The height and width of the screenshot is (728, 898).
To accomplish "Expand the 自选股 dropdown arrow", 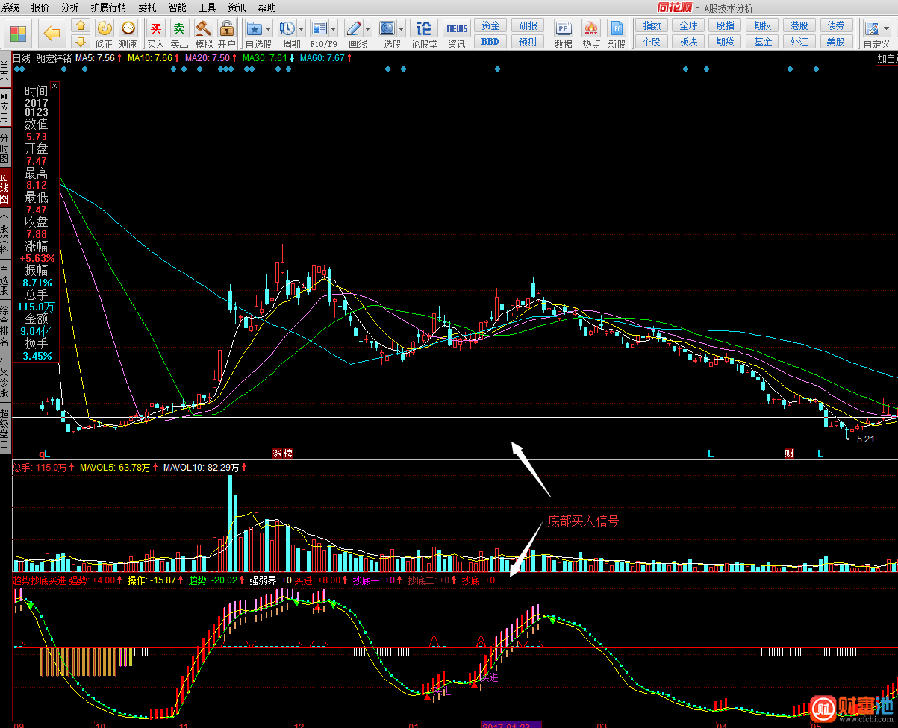I will tap(269, 29).
